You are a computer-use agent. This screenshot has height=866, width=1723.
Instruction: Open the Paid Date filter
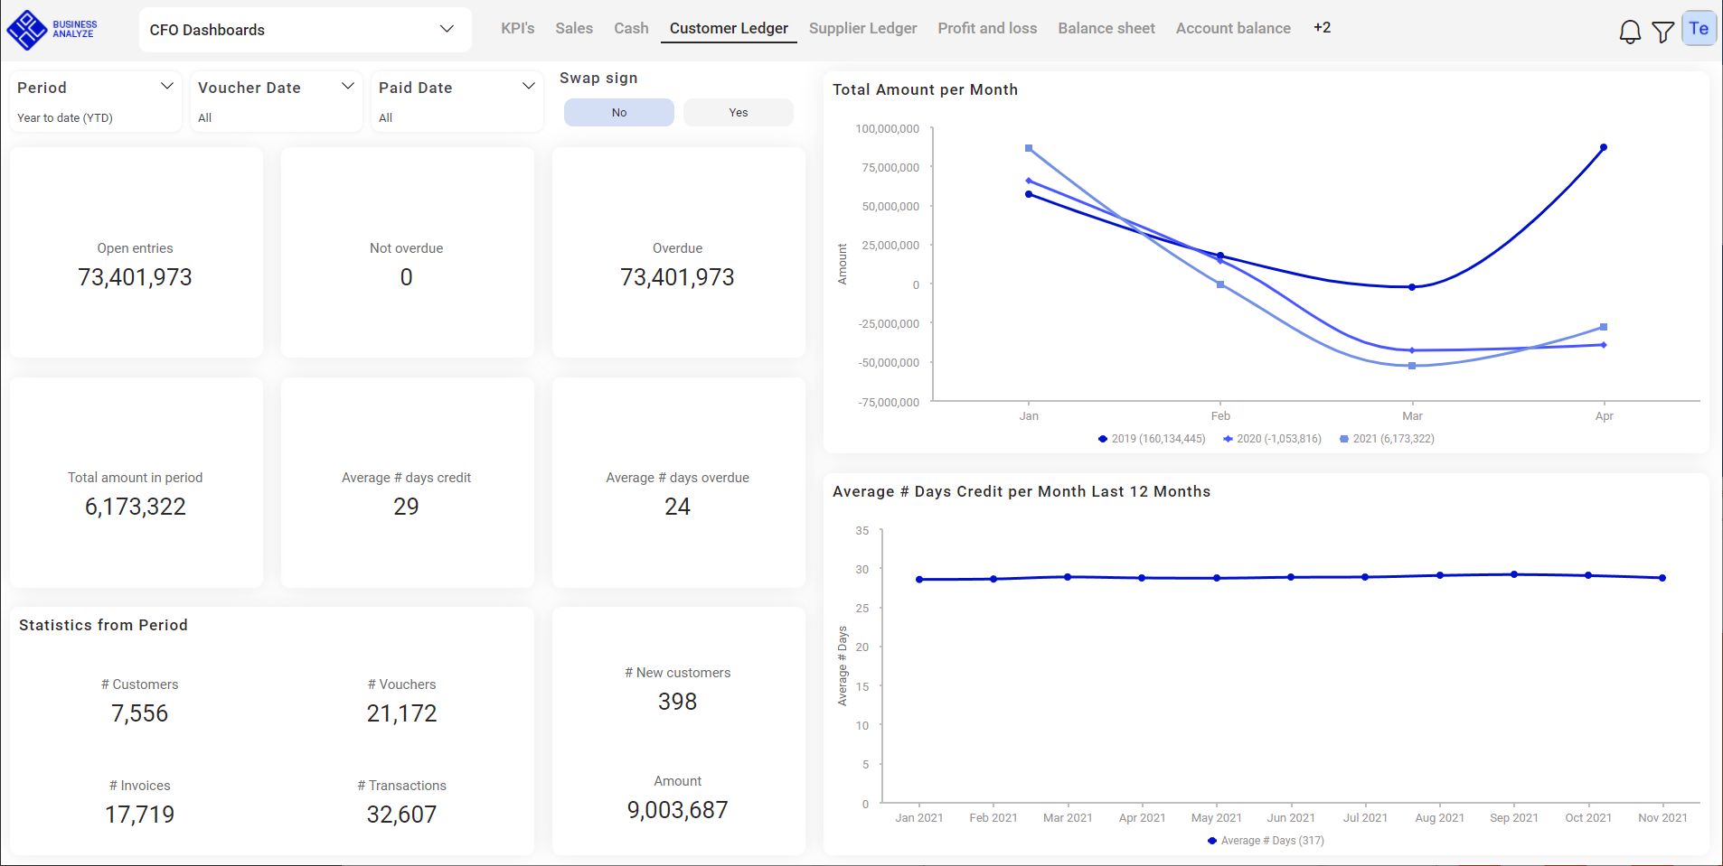click(x=528, y=86)
